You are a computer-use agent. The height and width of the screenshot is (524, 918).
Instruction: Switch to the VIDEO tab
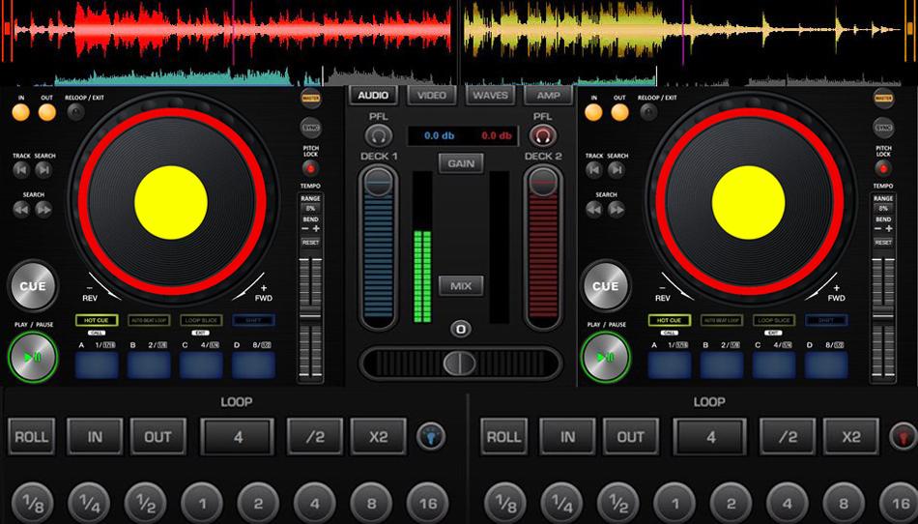click(x=432, y=96)
